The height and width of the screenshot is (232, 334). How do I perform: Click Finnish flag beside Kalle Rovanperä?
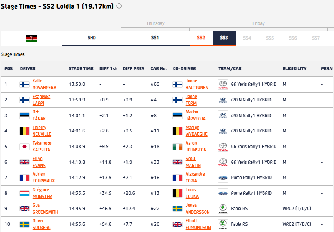coord(24,84)
